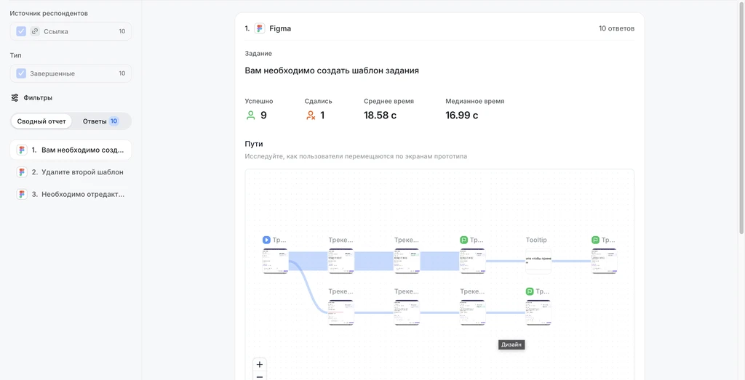Zoom out the paths canvas with minus

(x=260, y=376)
